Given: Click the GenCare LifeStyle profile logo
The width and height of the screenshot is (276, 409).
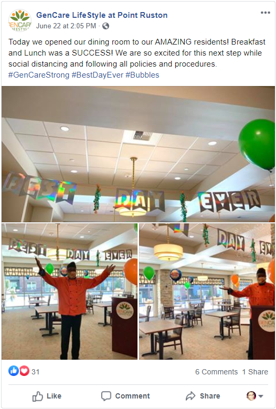Looking at the screenshot, I should coord(20,20).
